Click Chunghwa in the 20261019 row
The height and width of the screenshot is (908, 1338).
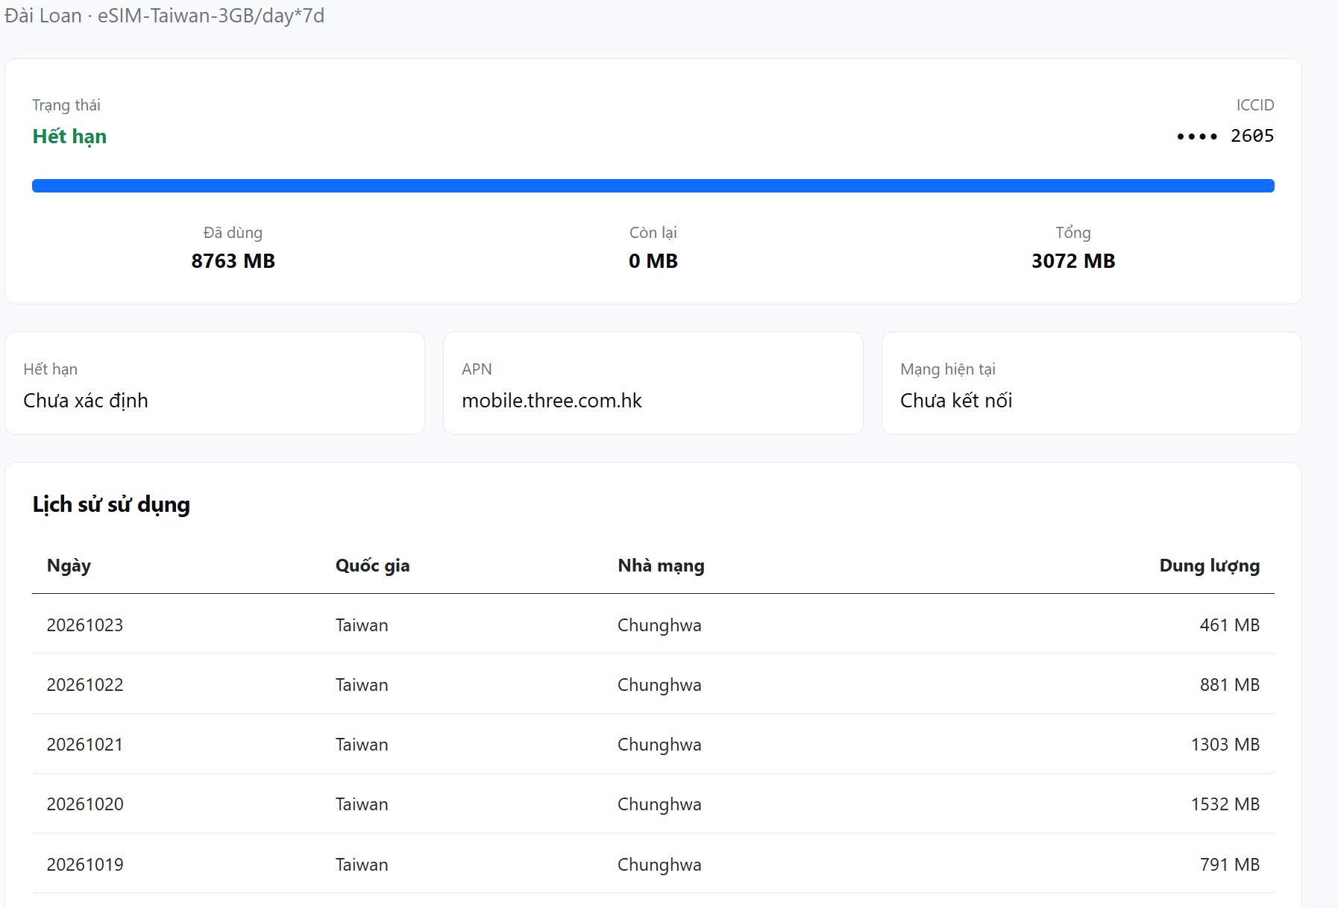tap(659, 864)
